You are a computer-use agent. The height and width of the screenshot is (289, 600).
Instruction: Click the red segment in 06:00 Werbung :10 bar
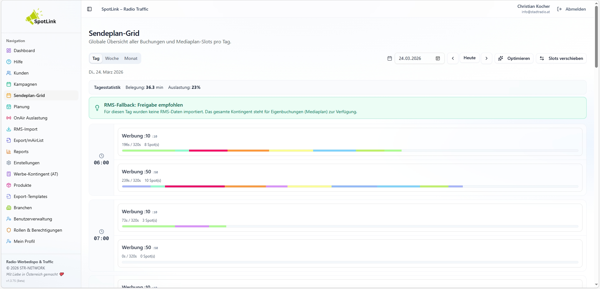click(208, 151)
